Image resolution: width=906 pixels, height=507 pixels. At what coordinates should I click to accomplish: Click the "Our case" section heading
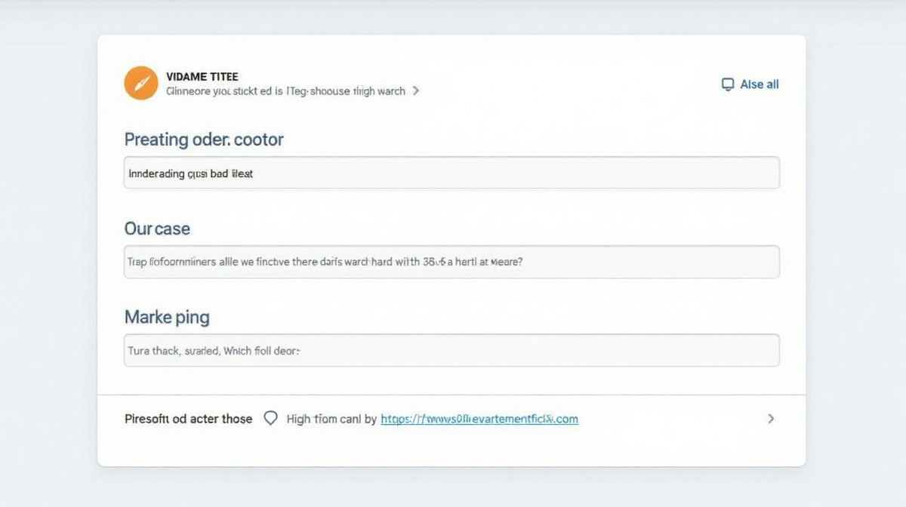pos(157,229)
